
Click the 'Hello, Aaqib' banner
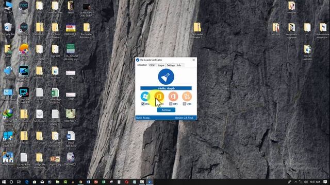click(166, 88)
